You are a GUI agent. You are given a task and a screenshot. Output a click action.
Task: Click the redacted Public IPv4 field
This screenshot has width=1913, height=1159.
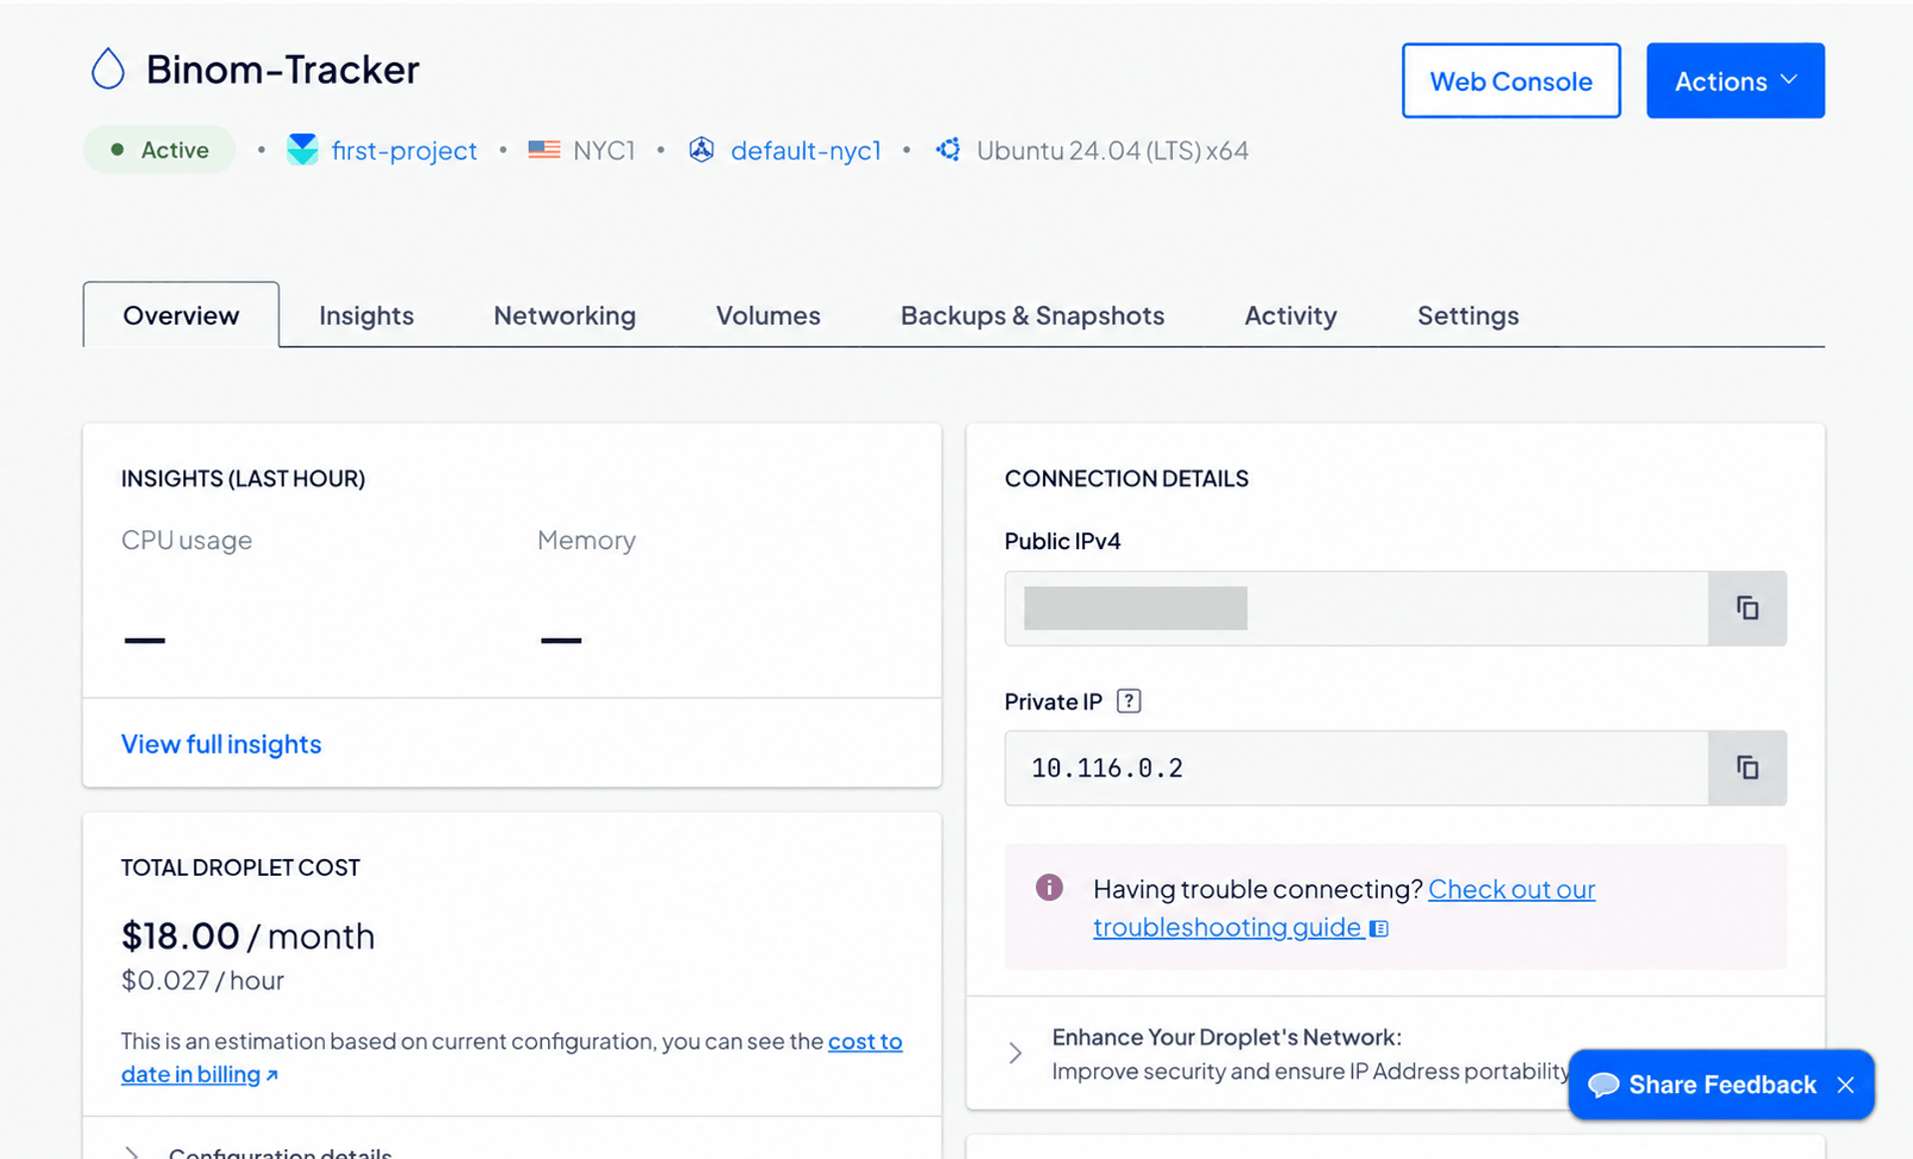[x=1356, y=608]
